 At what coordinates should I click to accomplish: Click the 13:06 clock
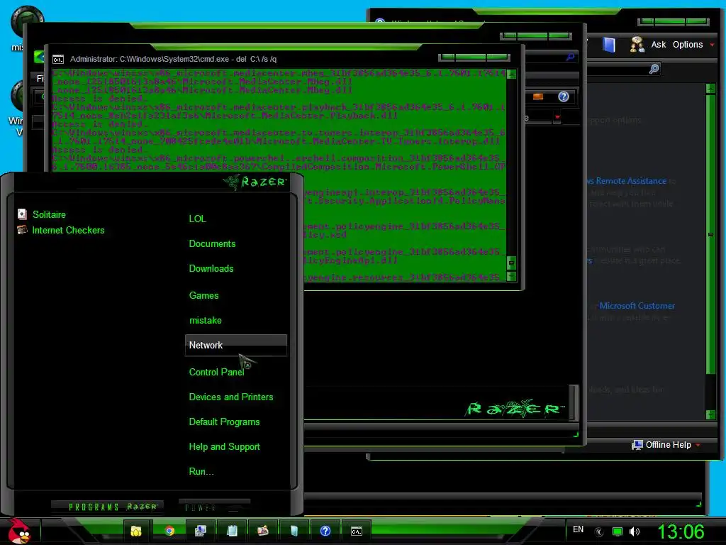[x=680, y=532]
